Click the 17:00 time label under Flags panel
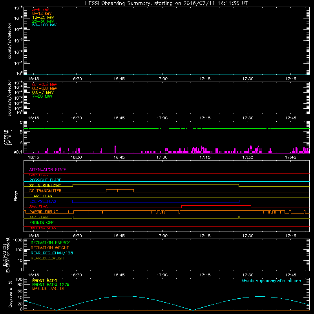314x314 pixels. pos(162,236)
